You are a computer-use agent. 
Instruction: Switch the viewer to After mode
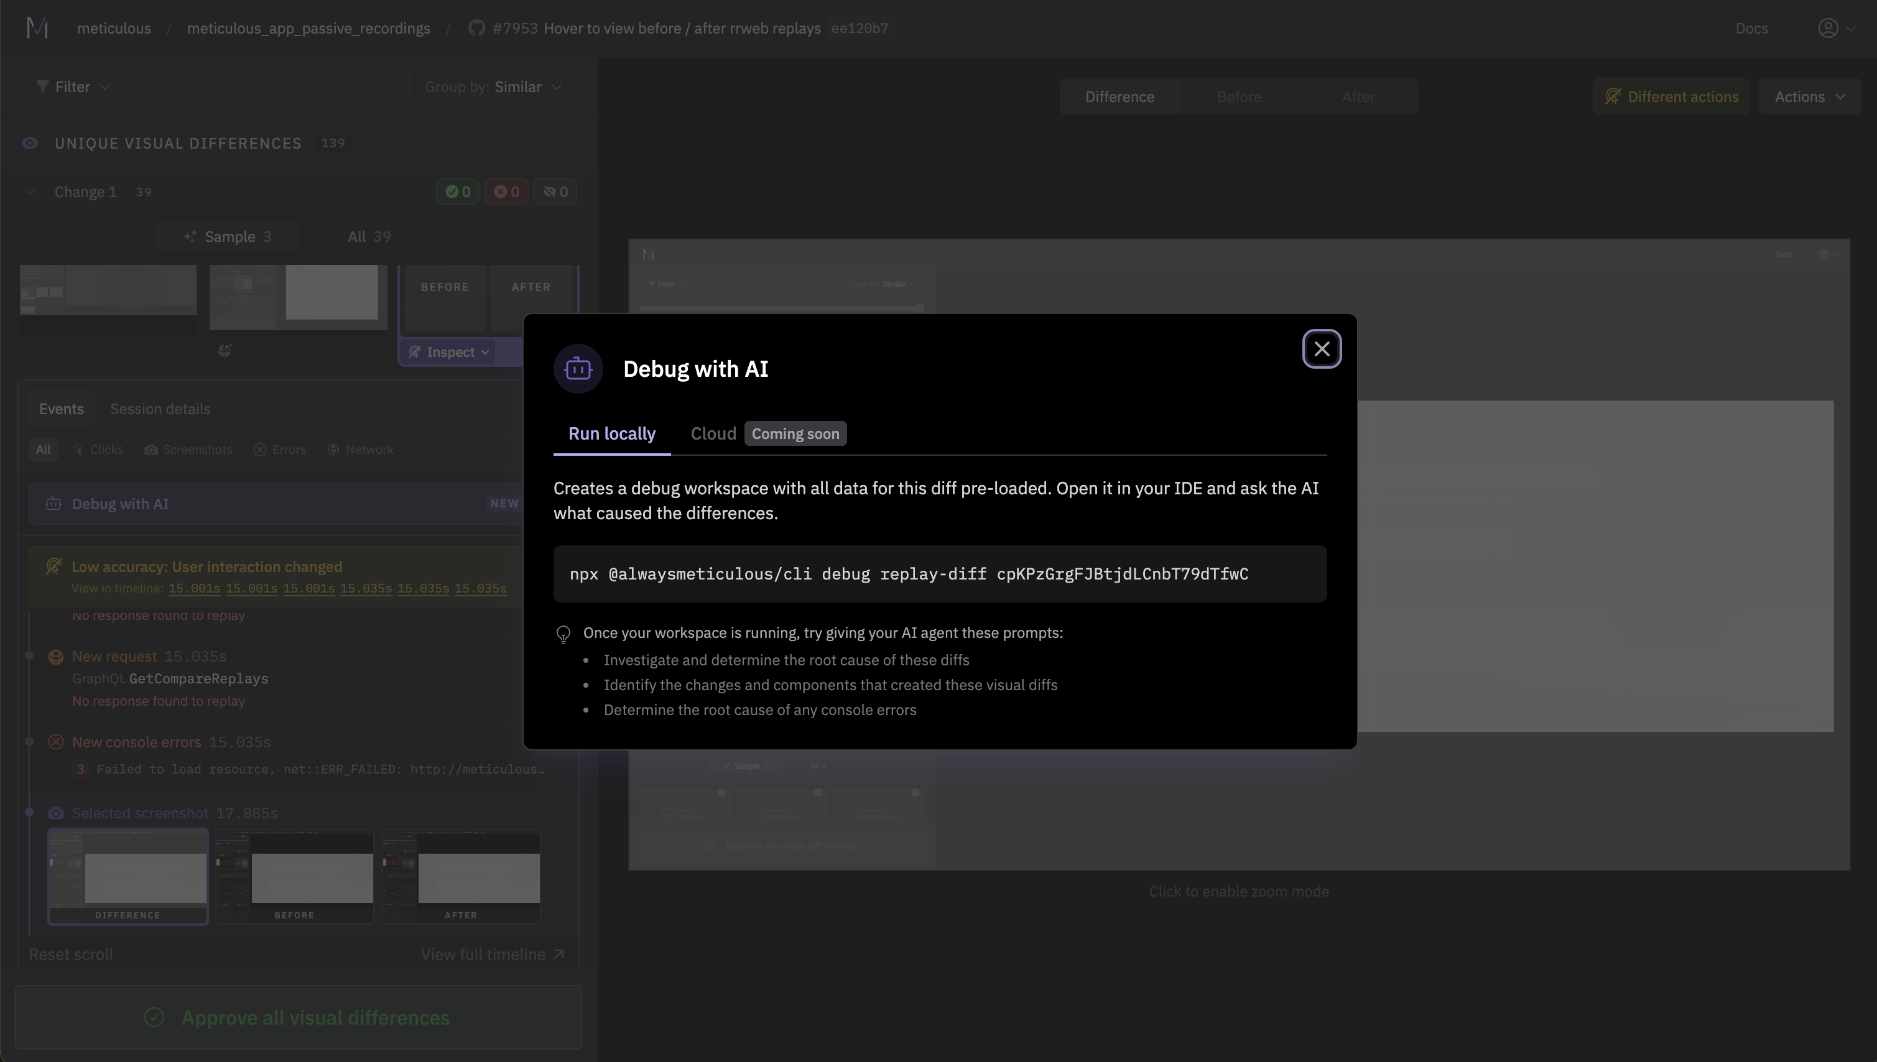(1358, 97)
